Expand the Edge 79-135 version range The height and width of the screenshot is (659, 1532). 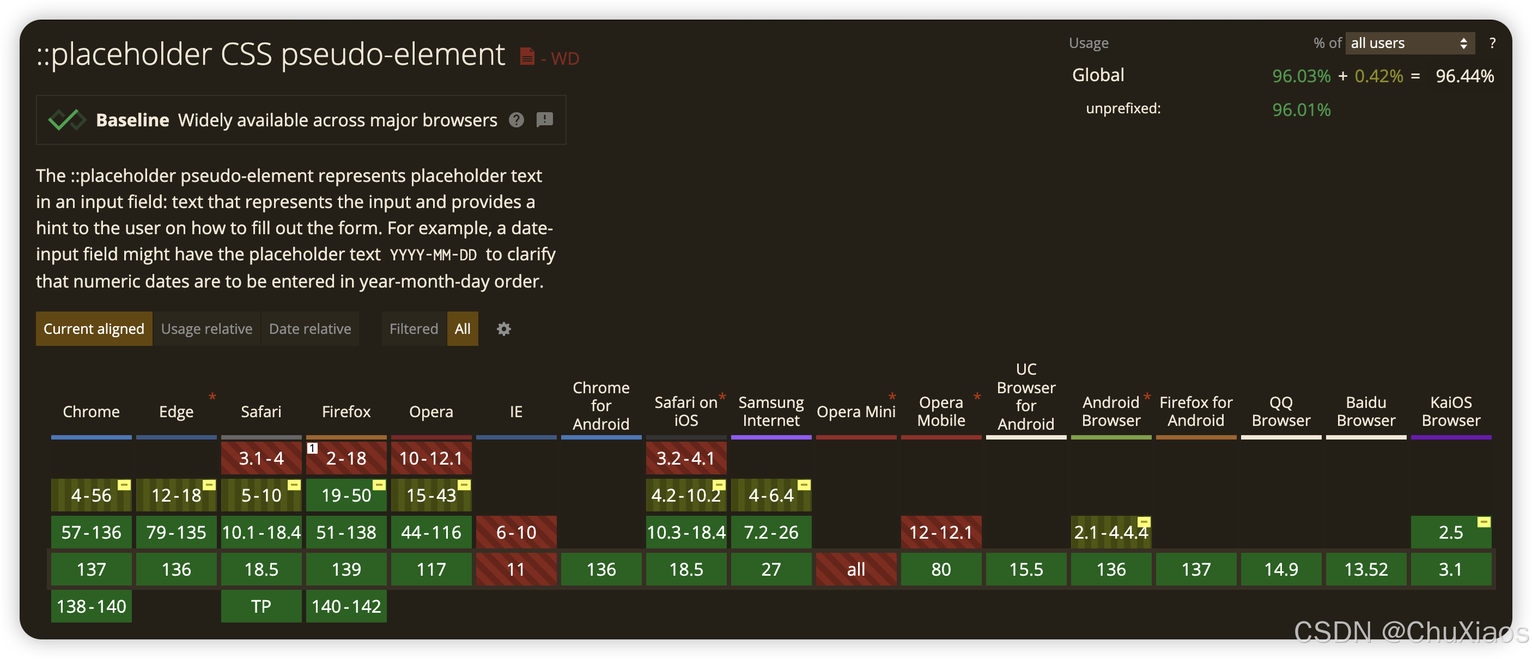[x=176, y=532]
